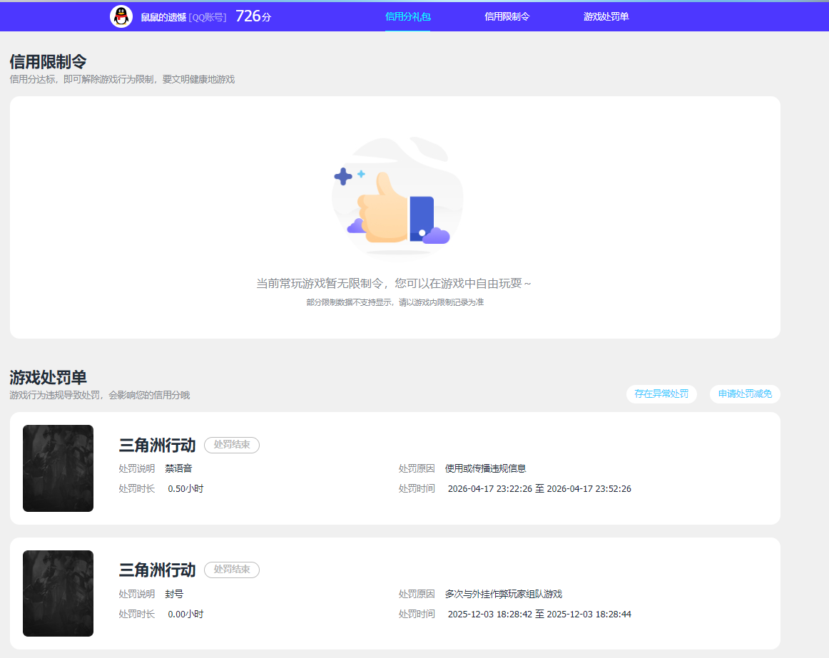The width and height of the screenshot is (829, 658).
Task: Click the note 部分限制数据不支持显示
Action: click(x=395, y=302)
